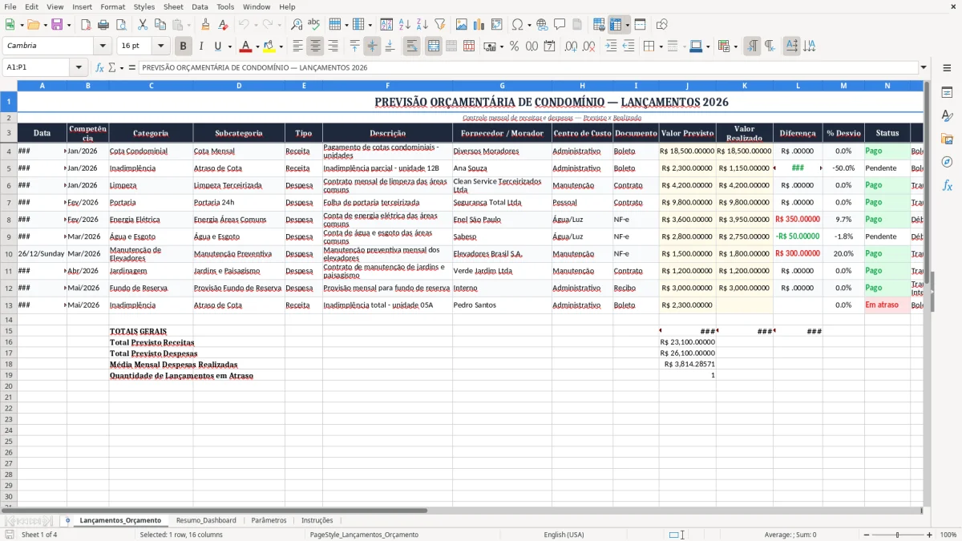Viewport: 962px width, 541px height.
Task: Click the Cut scissors icon
Action: click(143, 25)
